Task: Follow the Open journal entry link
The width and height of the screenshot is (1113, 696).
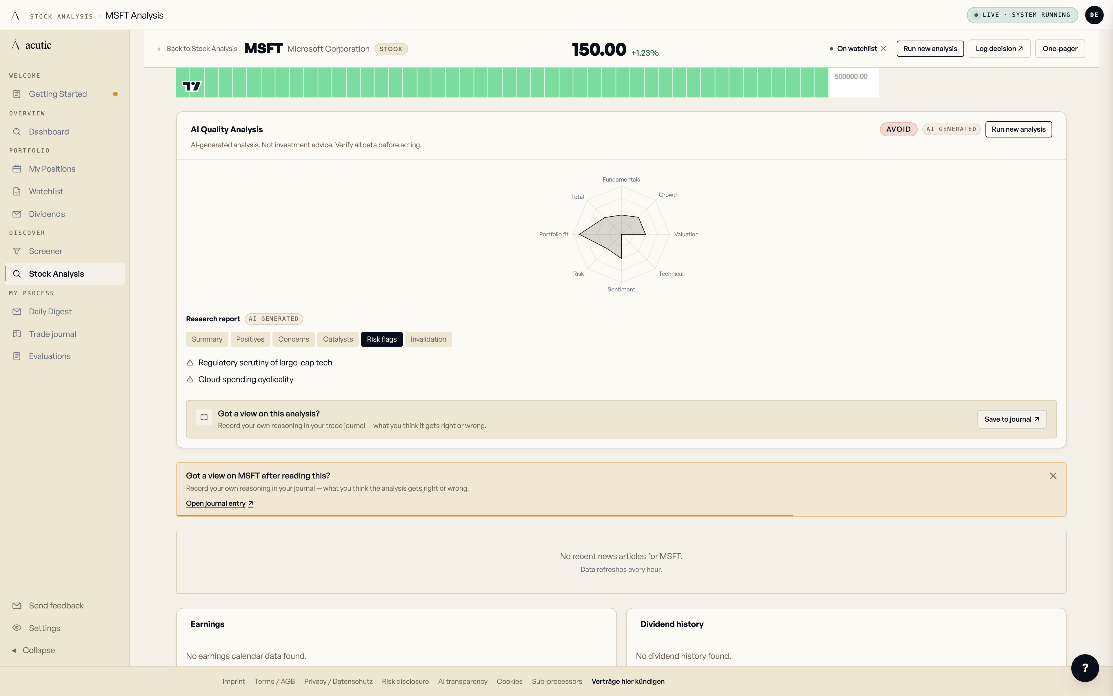Action: (x=219, y=504)
